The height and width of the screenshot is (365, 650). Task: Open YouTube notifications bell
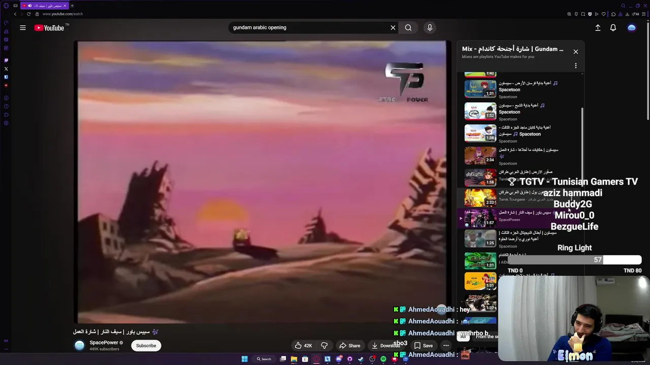point(613,28)
